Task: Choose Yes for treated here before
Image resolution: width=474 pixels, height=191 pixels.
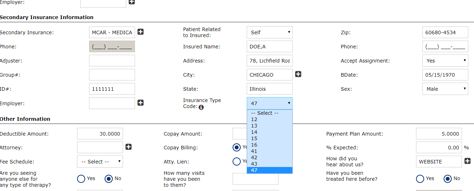Action: pos(420,179)
